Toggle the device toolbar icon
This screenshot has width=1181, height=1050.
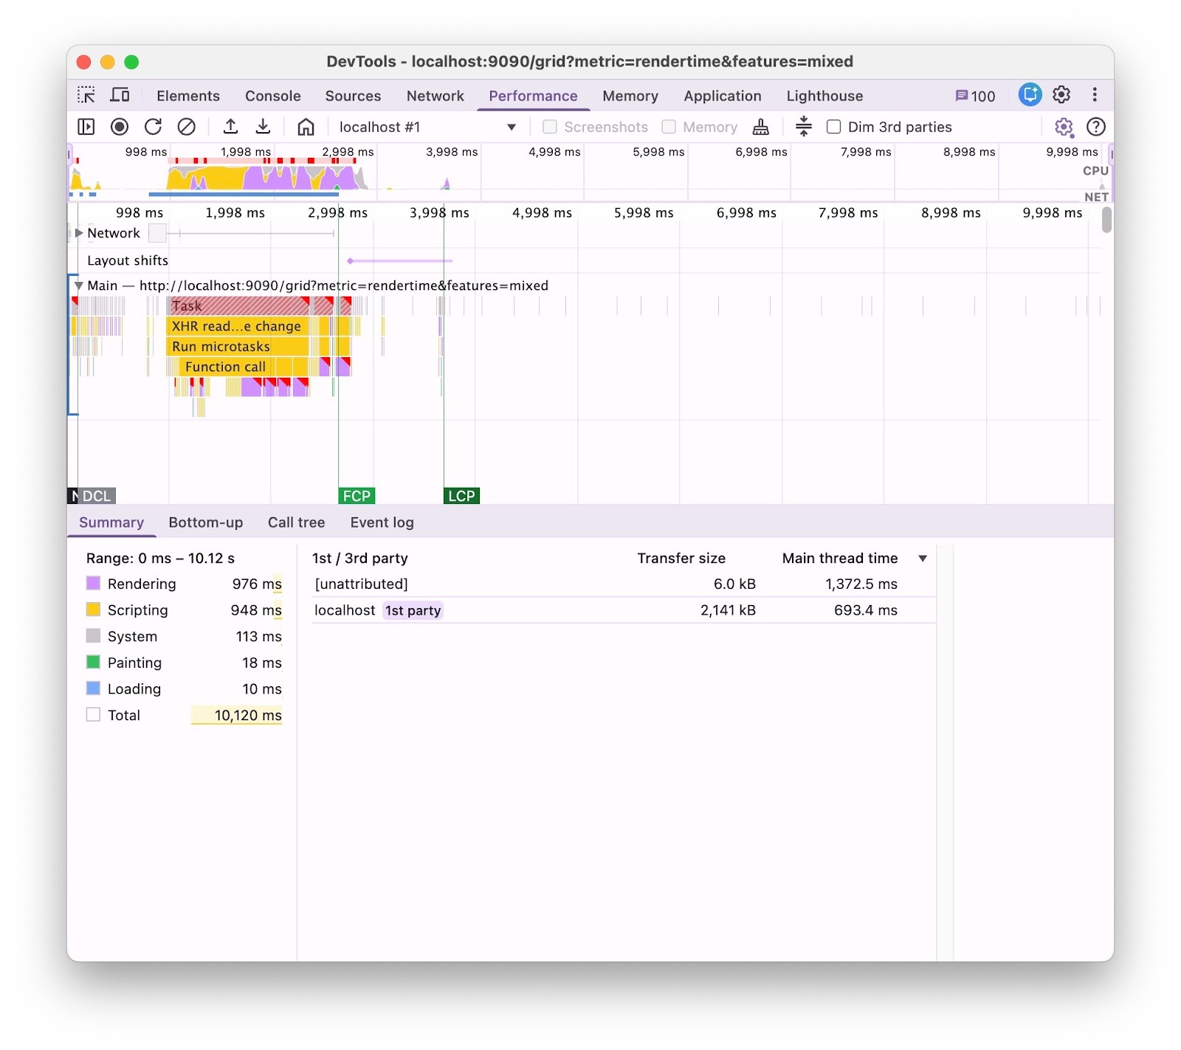point(120,95)
